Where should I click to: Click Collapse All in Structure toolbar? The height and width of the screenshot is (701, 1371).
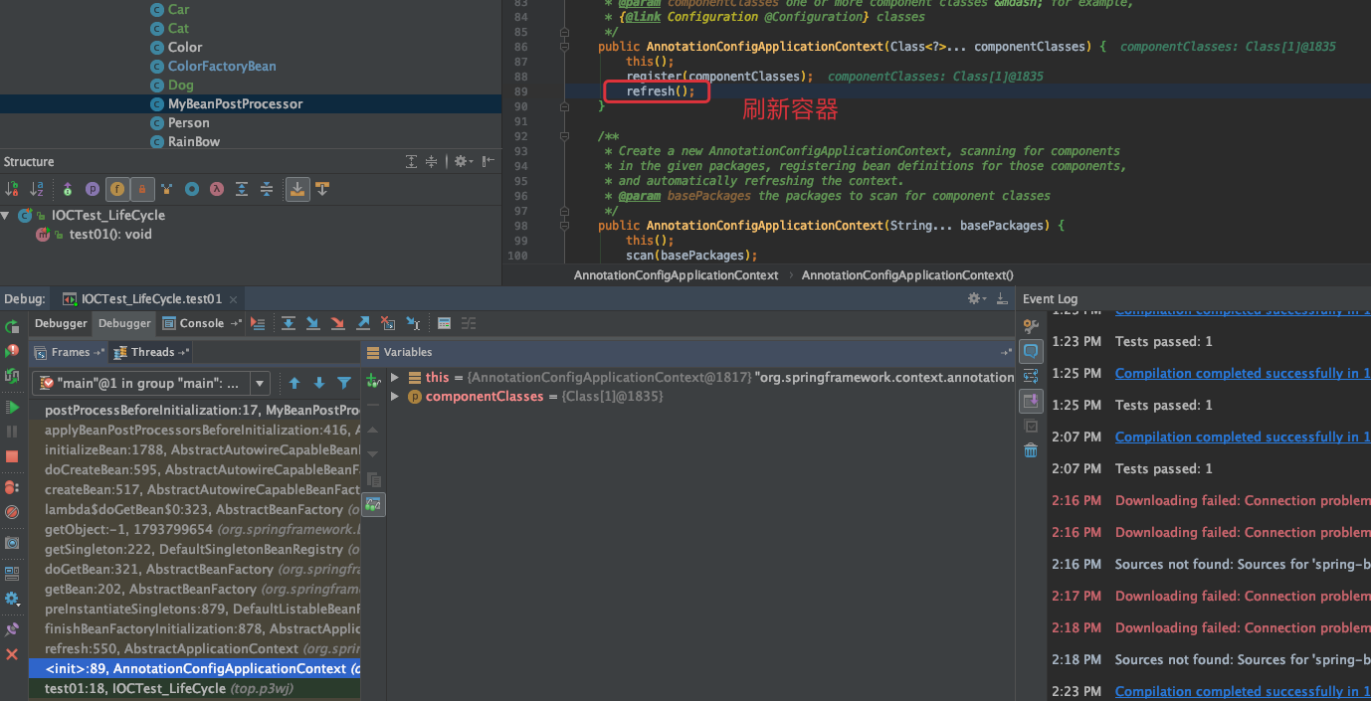pos(267,189)
